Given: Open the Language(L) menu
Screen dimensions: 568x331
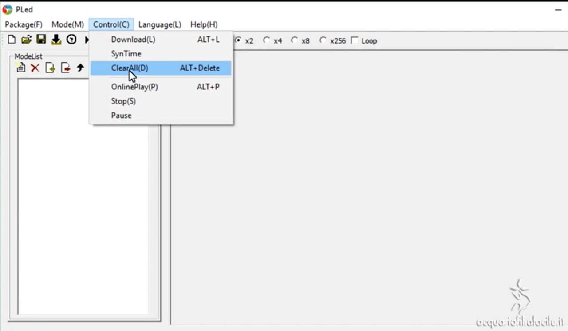Looking at the screenshot, I should tap(160, 24).
